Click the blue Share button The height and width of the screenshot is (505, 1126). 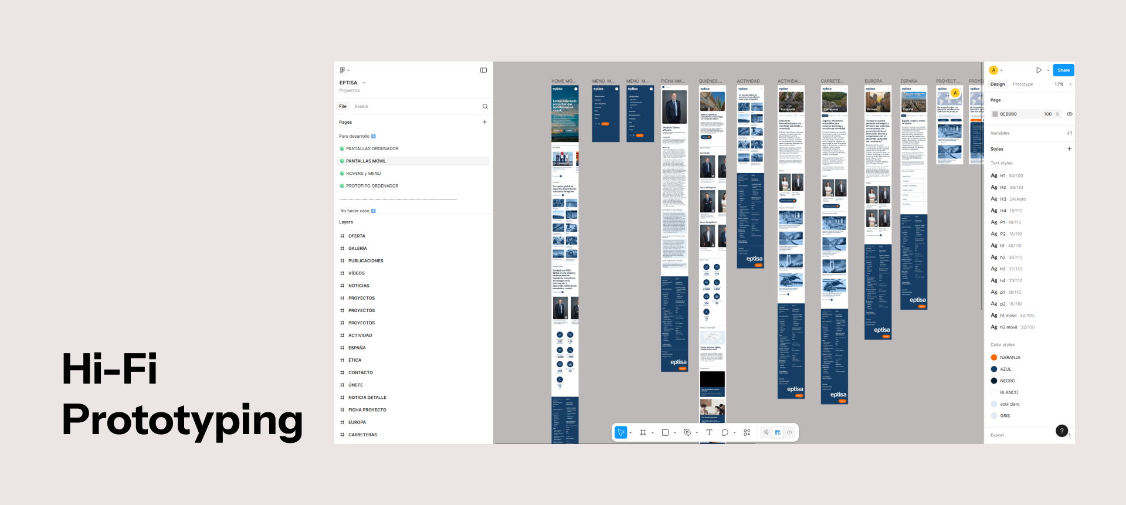point(1063,70)
